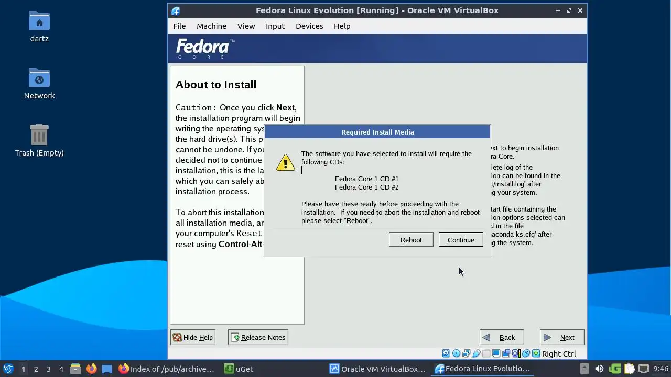Launch the file manager from the panel
This screenshot has width=671, height=377.
coord(75,369)
